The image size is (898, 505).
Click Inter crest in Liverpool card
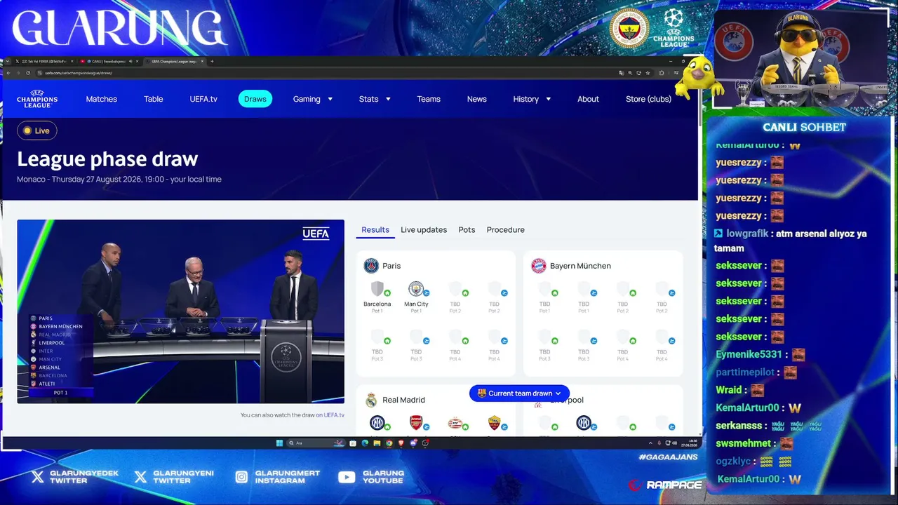click(584, 423)
